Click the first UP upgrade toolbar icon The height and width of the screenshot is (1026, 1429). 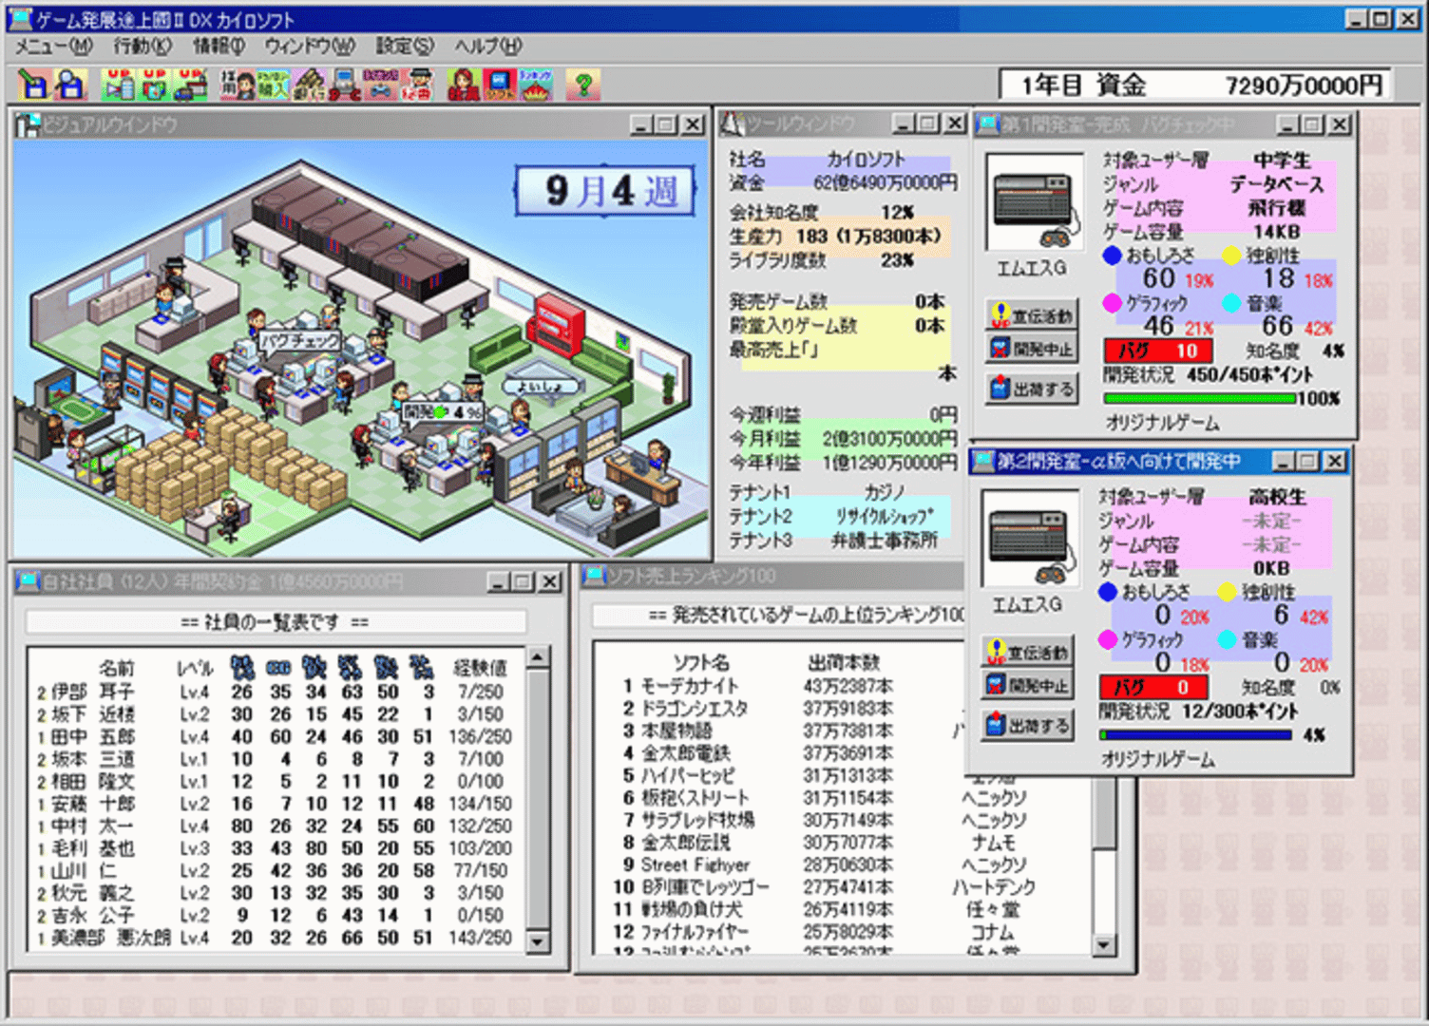pos(119,85)
